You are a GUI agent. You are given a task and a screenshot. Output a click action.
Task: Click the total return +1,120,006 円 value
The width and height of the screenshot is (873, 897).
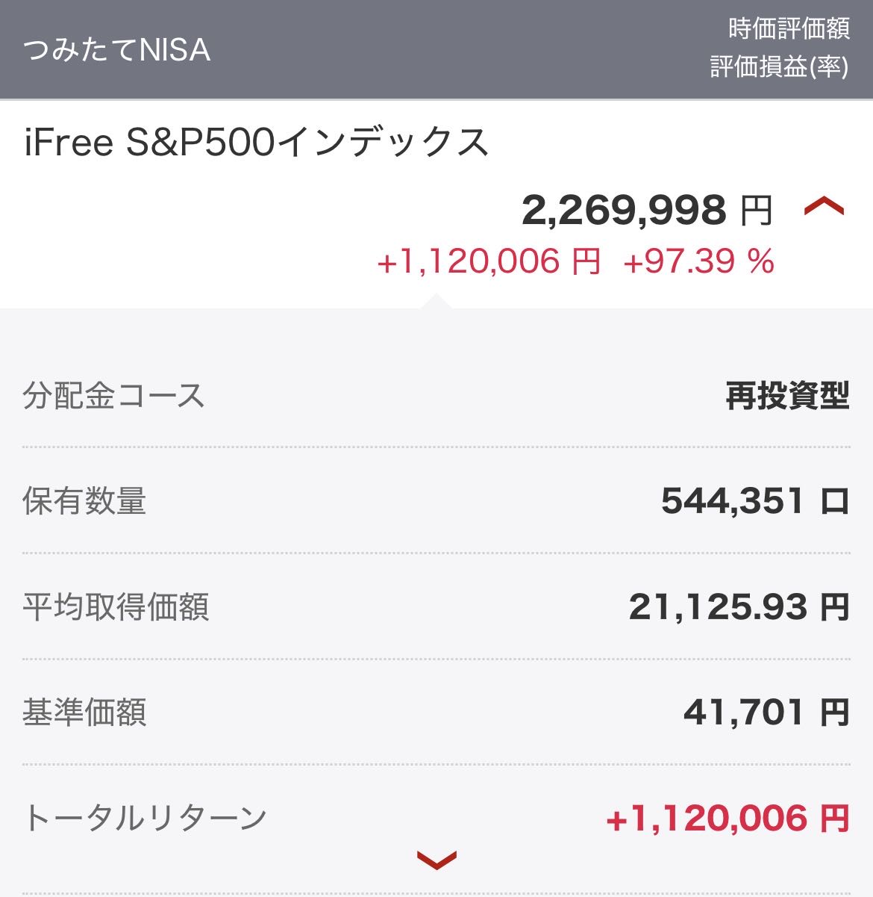coord(727,819)
